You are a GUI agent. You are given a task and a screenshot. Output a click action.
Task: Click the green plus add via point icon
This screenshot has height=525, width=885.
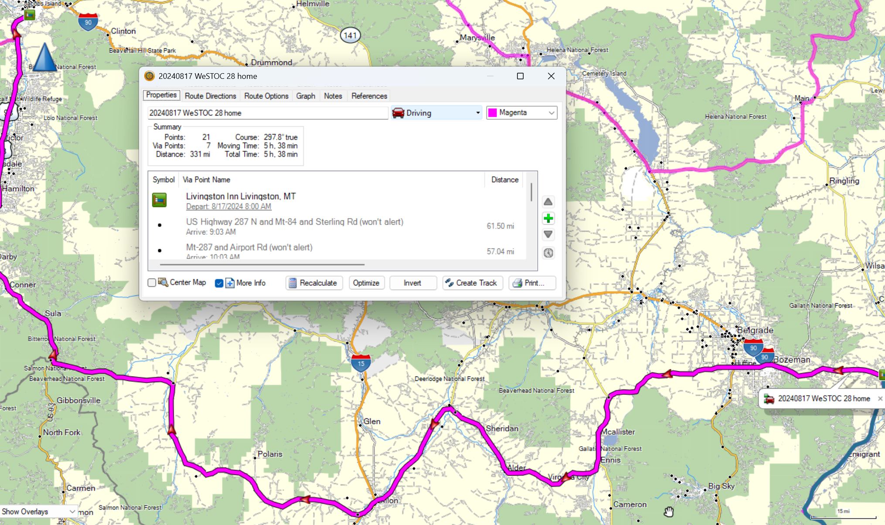(548, 218)
